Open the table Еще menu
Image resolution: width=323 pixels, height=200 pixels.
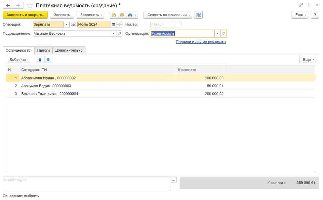click(x=307, y=60)
